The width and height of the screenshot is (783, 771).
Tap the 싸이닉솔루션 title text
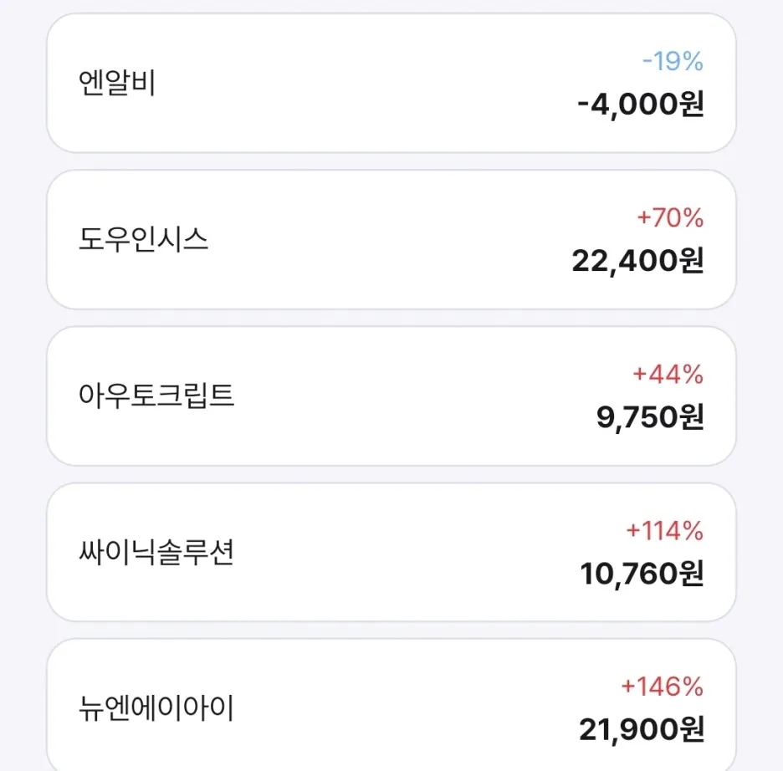click(154, 552)
